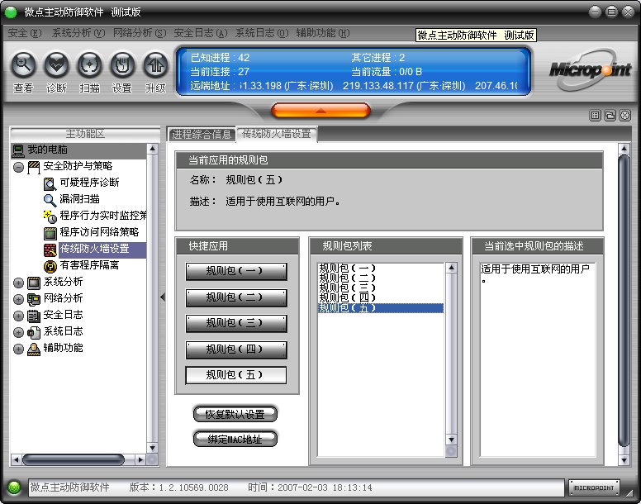Expand the 系统分析 tree node
Viewport: 641px width, 504px height.
tap(18, 283)
